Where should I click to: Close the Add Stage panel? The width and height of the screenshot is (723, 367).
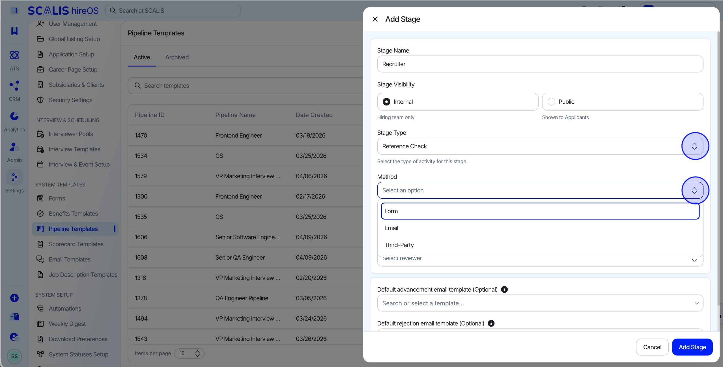(x=375, y=19)
